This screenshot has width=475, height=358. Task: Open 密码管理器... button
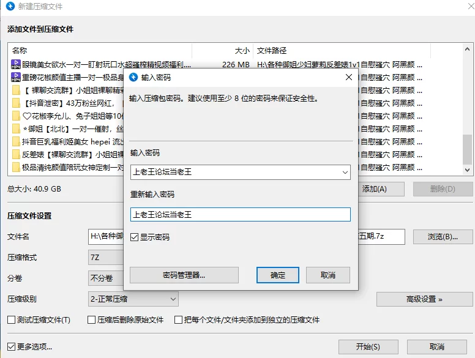[x=184, y=275]
